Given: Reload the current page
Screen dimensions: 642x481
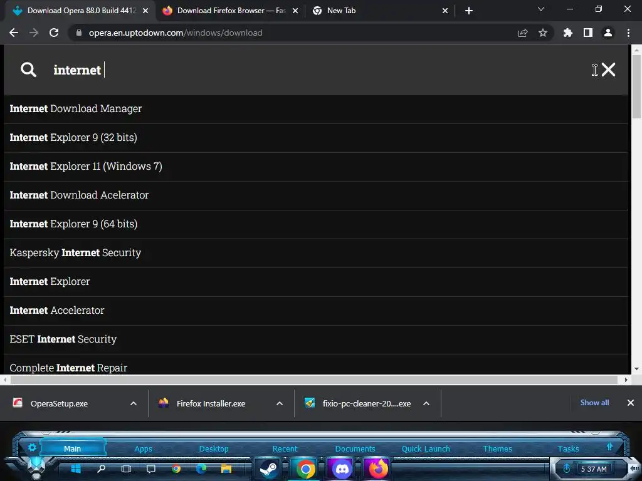Looking at the screenshot, I should click(54, 33).
